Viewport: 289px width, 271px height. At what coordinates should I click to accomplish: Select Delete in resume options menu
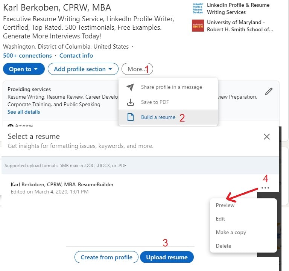click(x=224, y=246)
